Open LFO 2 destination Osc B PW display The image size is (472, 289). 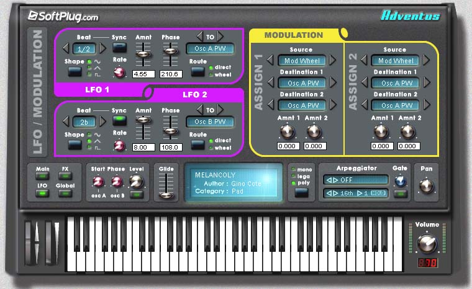pyautogui.click(x=210, y=122)
